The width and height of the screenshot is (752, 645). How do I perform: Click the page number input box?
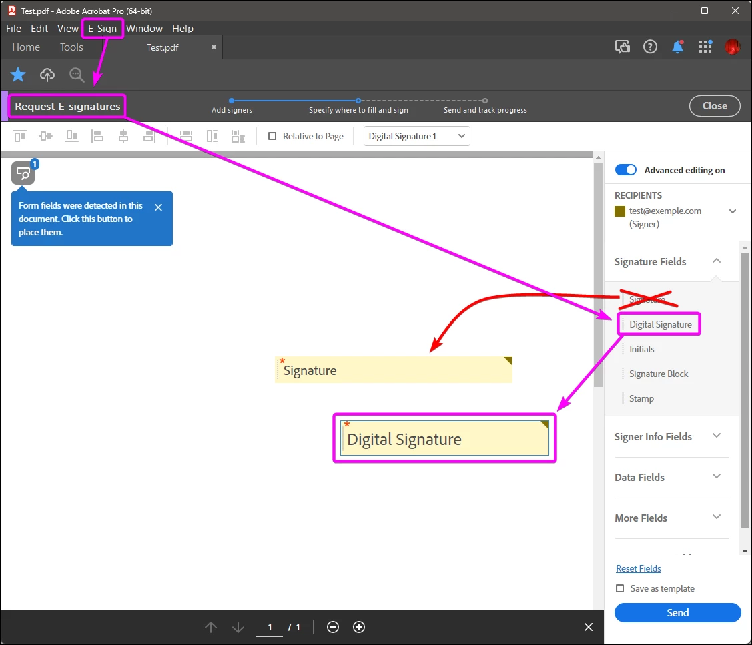coord(270,627)
